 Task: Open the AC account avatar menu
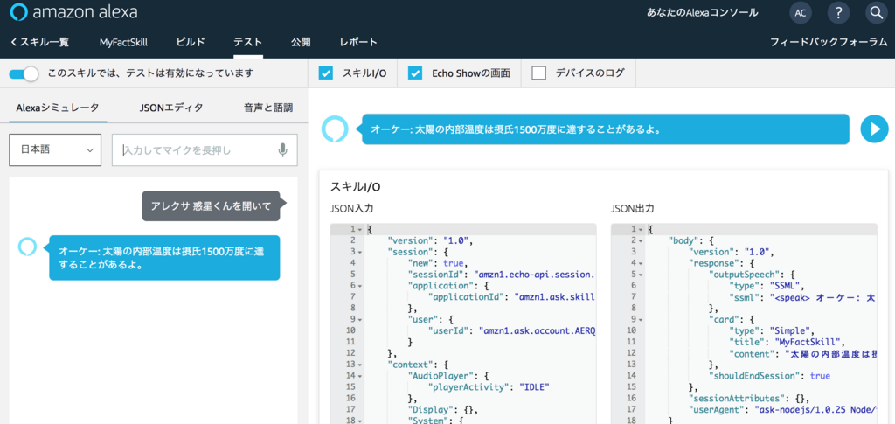801,12
